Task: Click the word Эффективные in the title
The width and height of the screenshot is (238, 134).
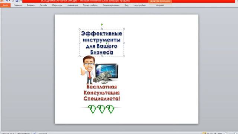Action: 102,33
